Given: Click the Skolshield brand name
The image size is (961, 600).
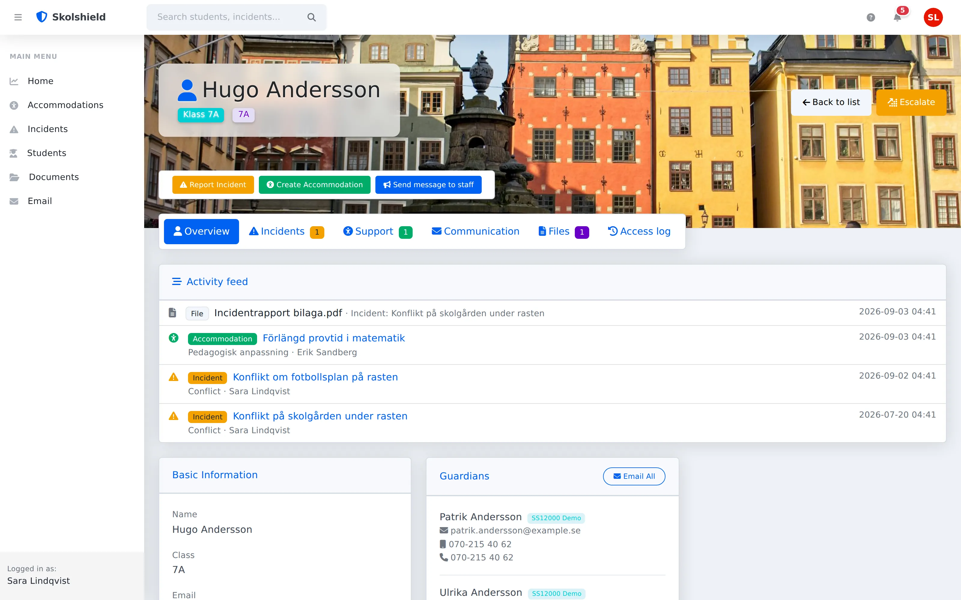Looking at the screenshot, I should [79, 17].
